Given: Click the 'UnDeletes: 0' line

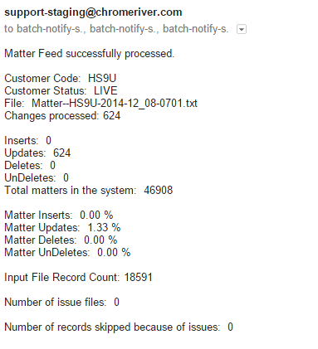Looking at the screenshot, I should [x=37, y=178].
